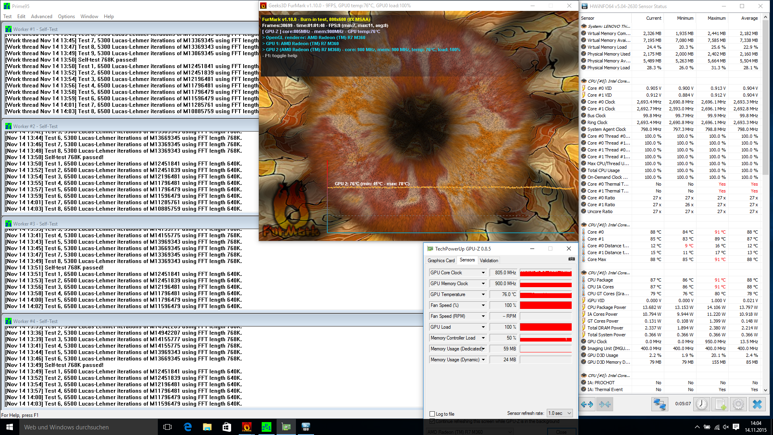773x435 pixels.
Task: Open HWiNFO network monitors icon
Action: pos(659,404)
